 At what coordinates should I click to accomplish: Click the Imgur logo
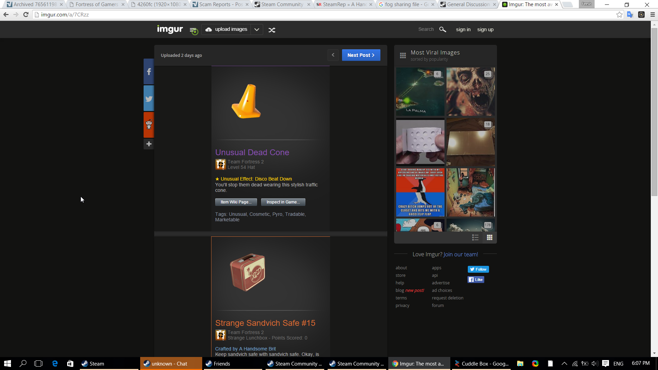tap(170, 29)
